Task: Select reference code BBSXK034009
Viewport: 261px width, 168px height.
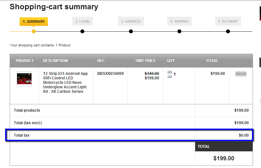Action: point(111,74)
